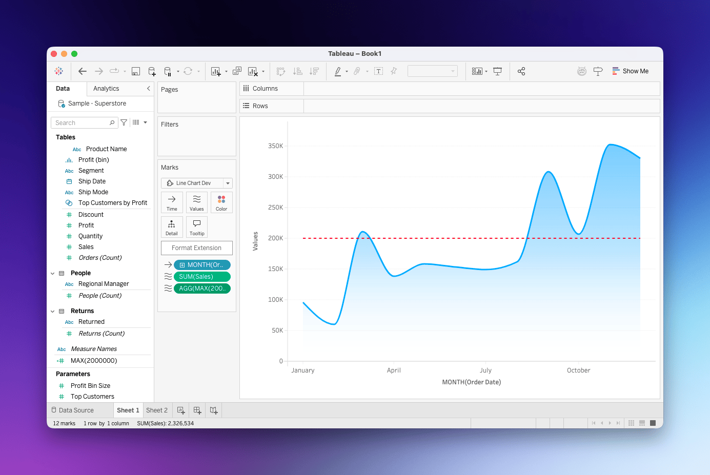Switch to presentation mode
The width and height of the screenshot is (710, 475).
point(497,71)
